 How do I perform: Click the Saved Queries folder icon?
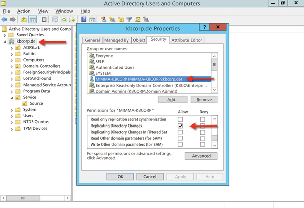[11, 35]
